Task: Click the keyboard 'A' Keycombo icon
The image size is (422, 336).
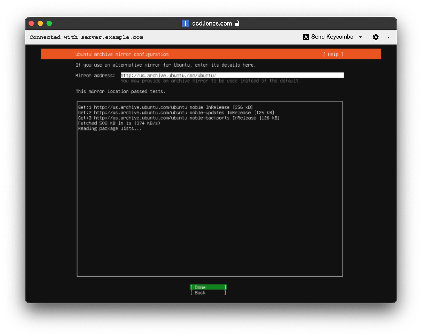Action: [x=306, y=37]
